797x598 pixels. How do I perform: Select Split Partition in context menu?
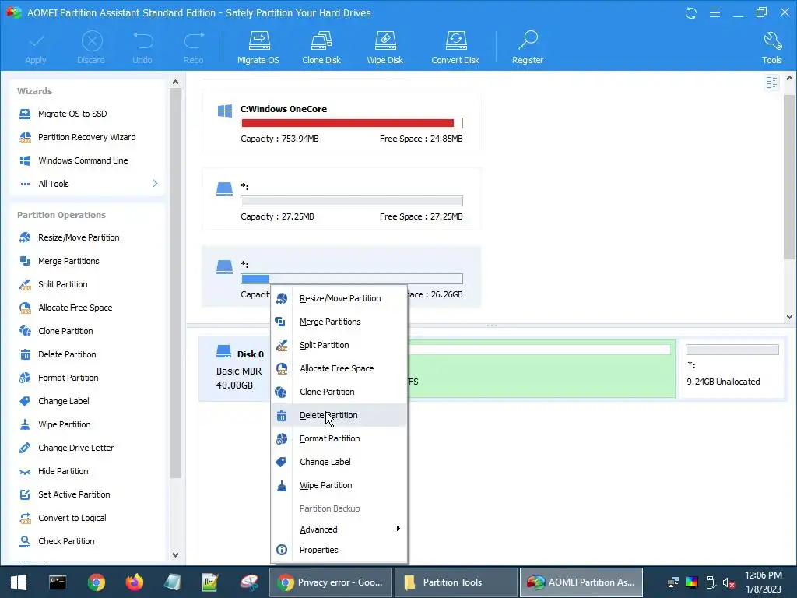[339, 345]
